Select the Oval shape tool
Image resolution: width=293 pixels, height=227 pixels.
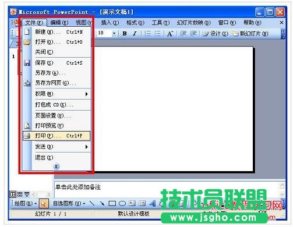[122, 203]
